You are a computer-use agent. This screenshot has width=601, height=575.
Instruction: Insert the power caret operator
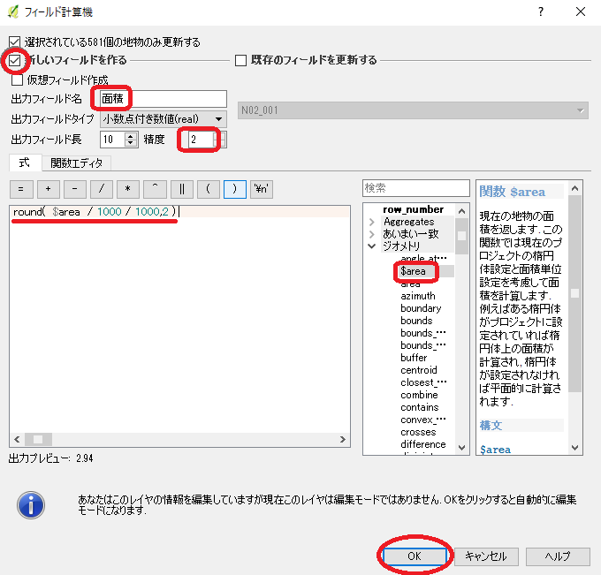pos(155,189)
